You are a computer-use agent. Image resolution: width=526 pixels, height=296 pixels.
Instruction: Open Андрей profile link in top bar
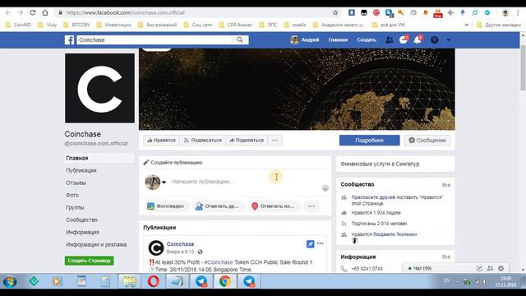tap(305, 40)
